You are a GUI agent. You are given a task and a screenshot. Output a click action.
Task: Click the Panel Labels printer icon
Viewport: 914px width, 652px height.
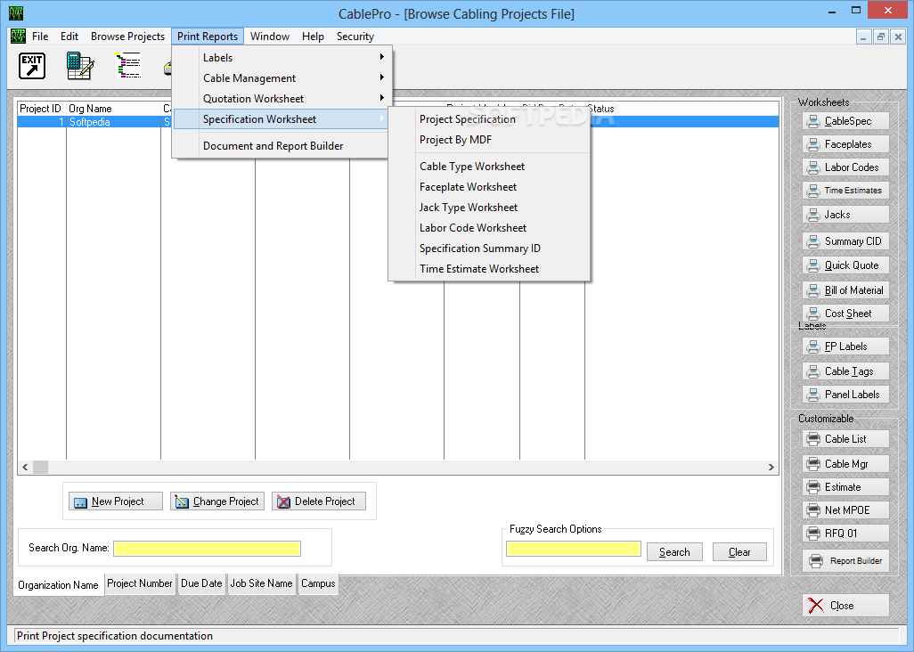point(813,395)
